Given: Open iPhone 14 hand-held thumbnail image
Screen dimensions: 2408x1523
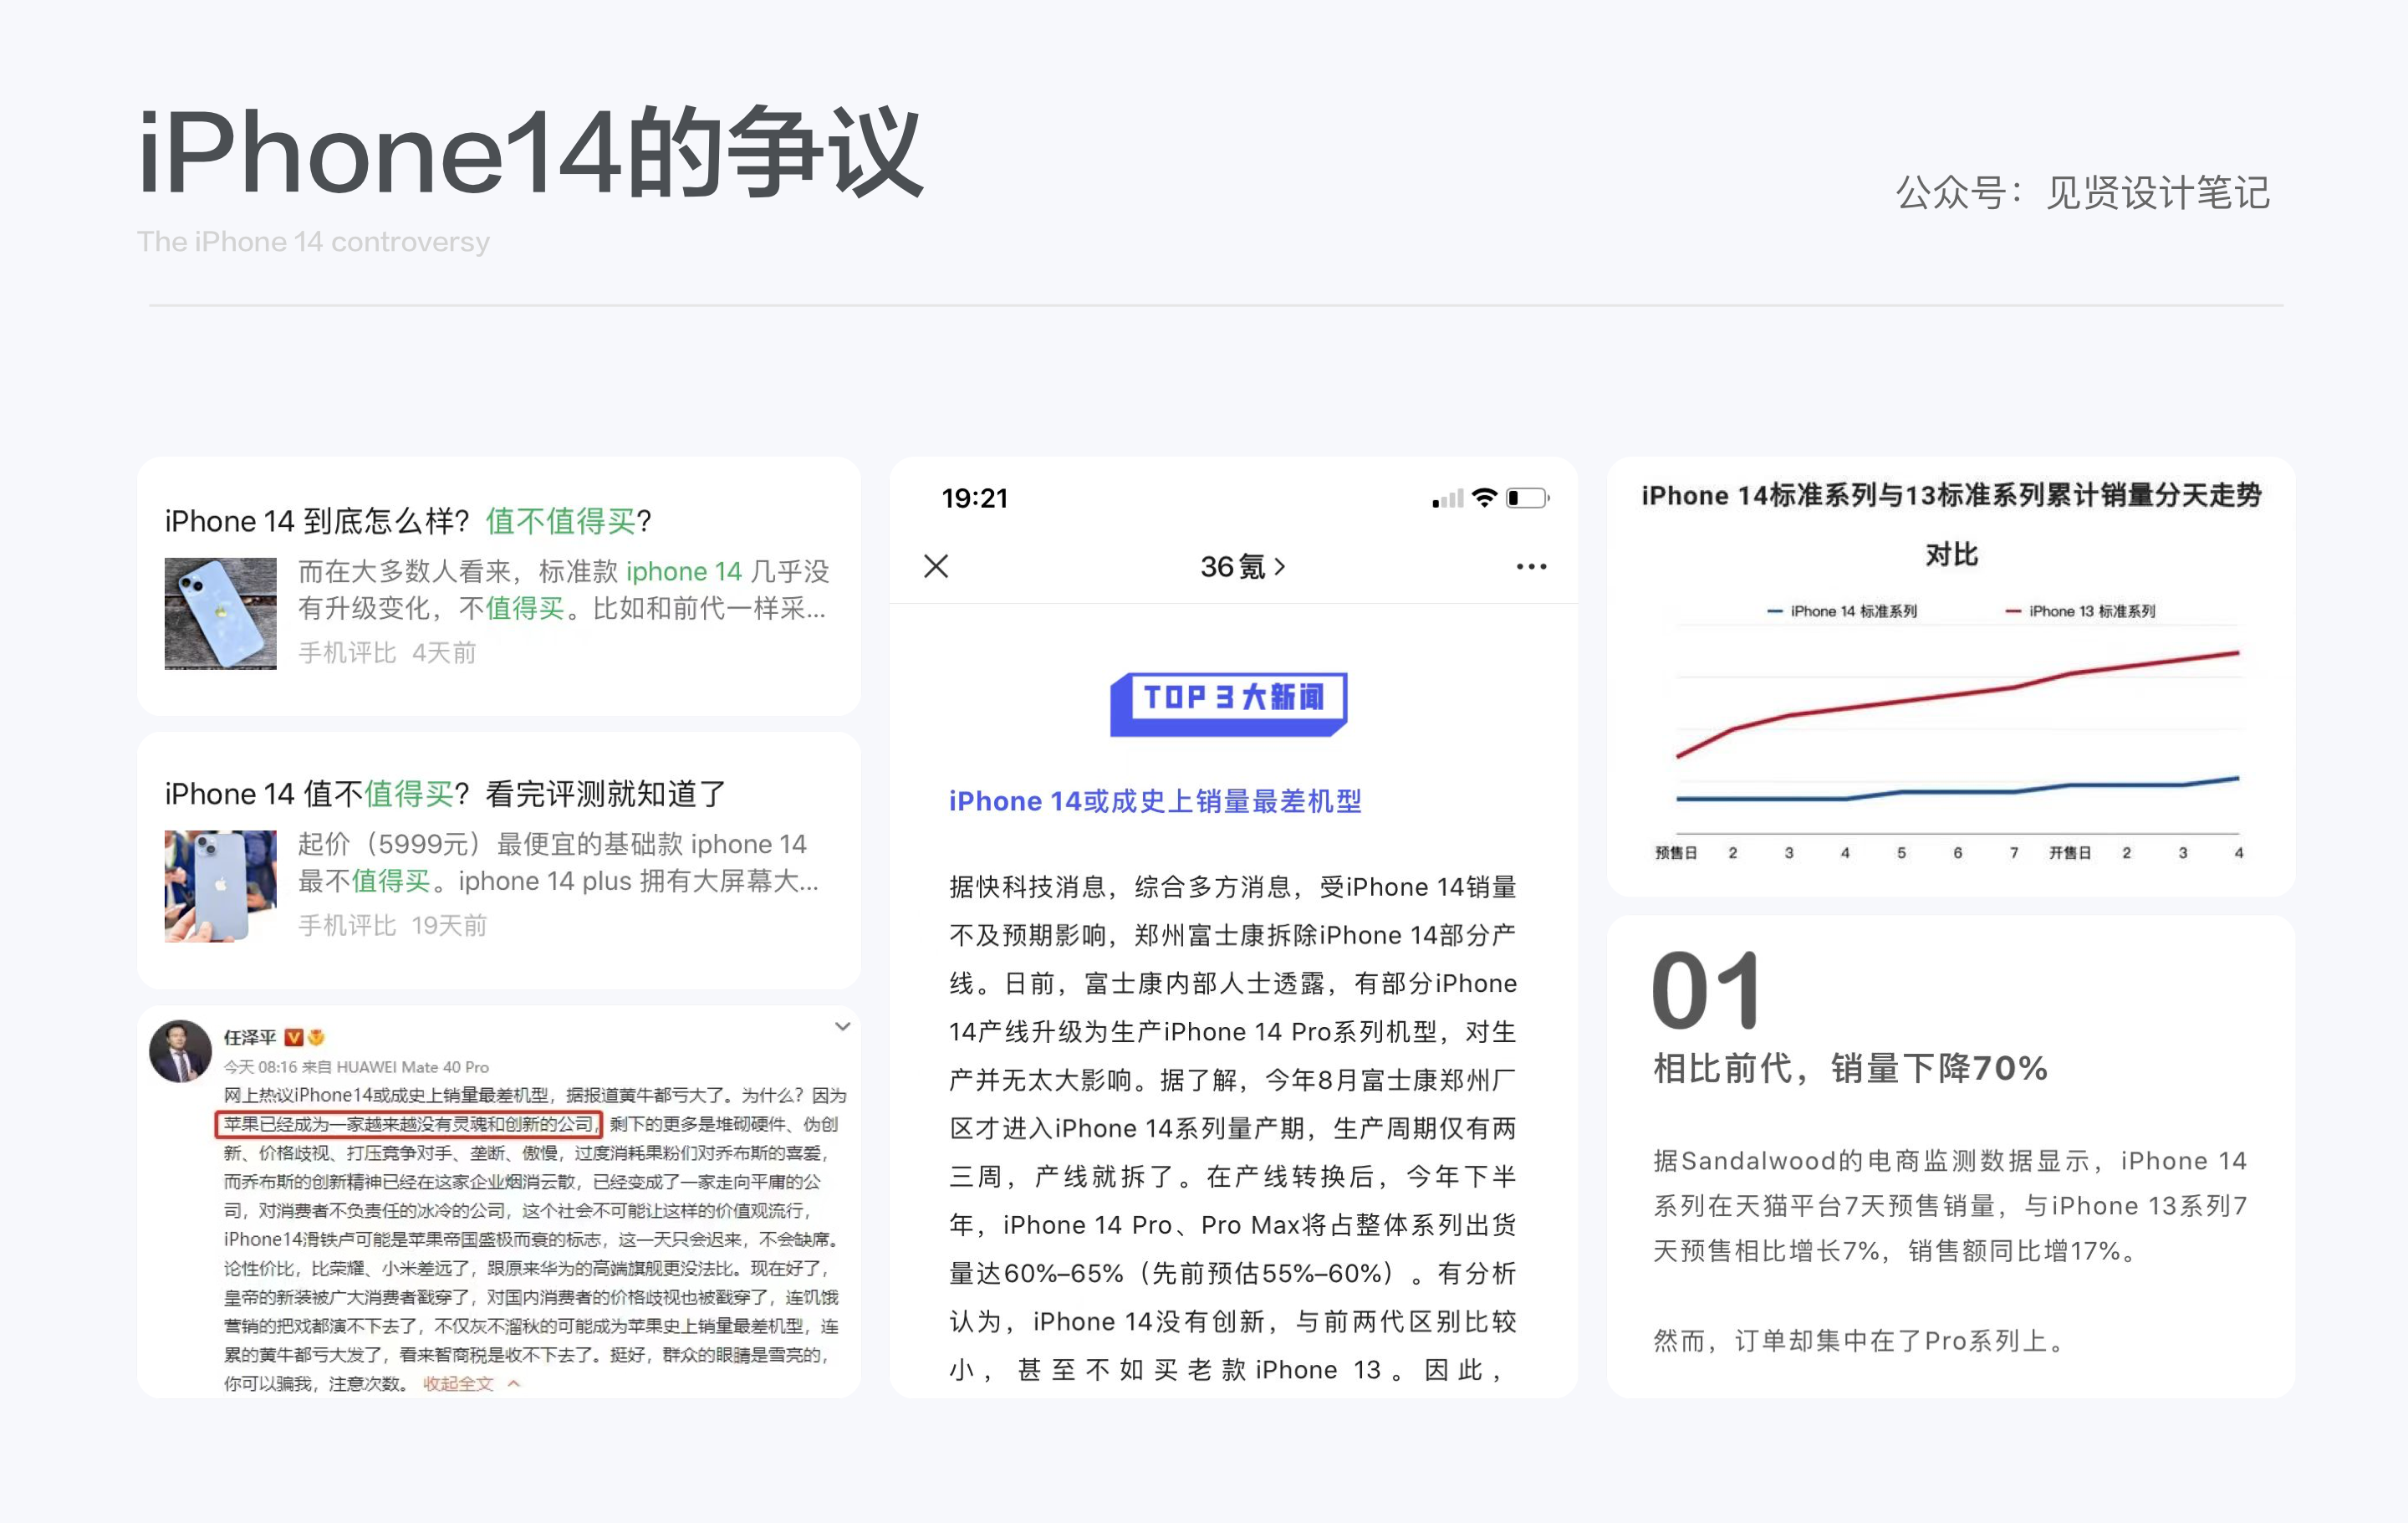Looking at the screenshot, I should [x=220, y=886].
